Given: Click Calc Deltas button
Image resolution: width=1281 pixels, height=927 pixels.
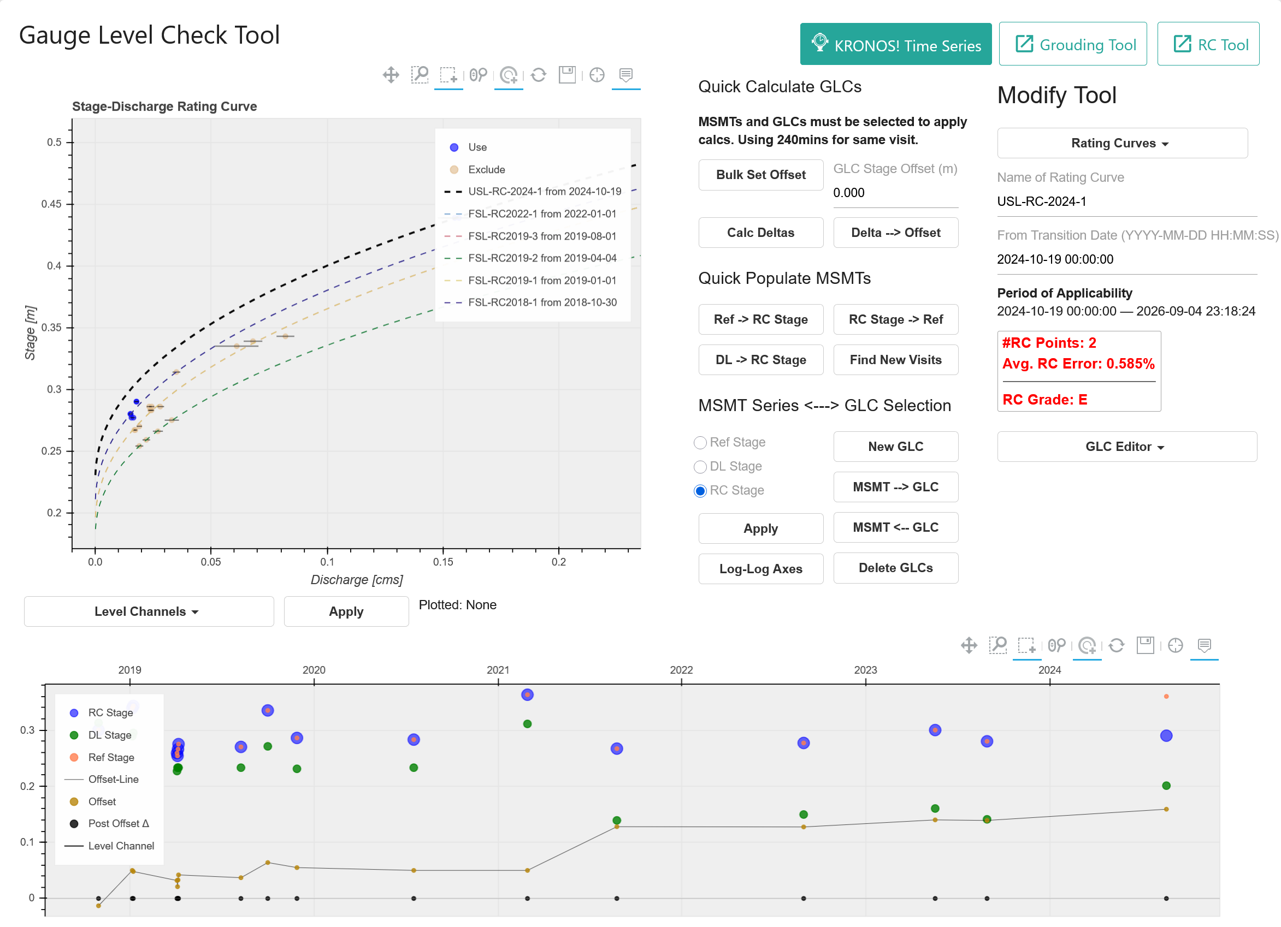Looking at the screenshot, I should (x=761, y=233).
